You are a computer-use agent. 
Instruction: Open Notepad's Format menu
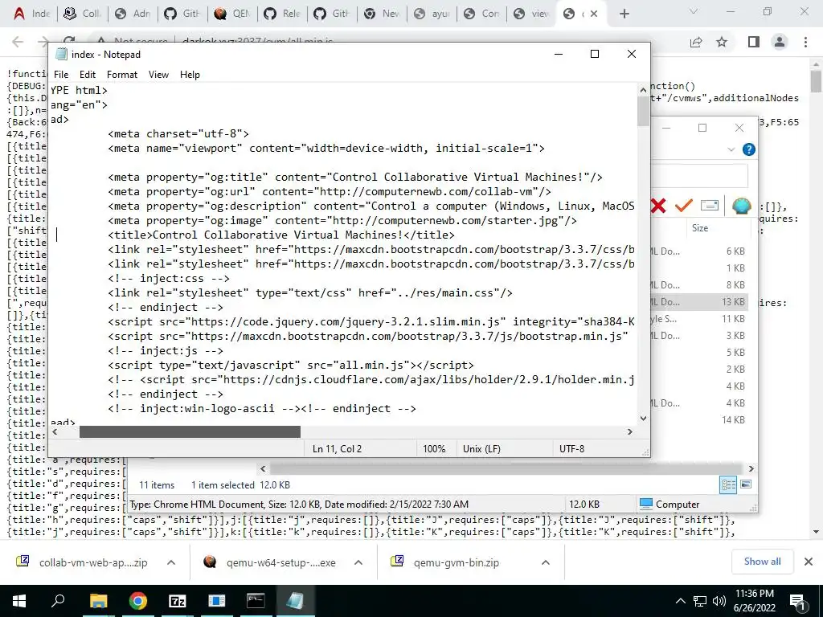122,75
